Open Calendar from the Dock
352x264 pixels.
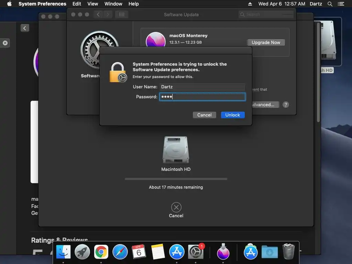pyautogui.click(x=139, y=252)
